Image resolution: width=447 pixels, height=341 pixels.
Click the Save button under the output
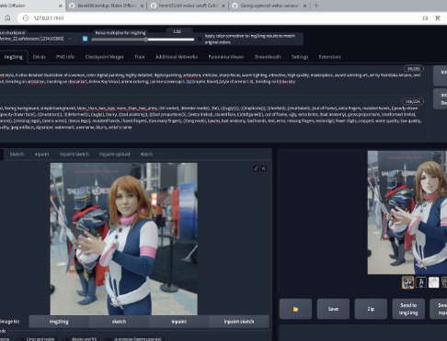333,309
